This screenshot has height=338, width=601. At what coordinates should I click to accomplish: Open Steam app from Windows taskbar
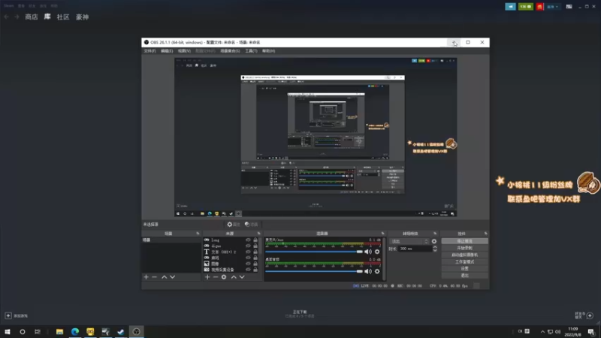121,331
